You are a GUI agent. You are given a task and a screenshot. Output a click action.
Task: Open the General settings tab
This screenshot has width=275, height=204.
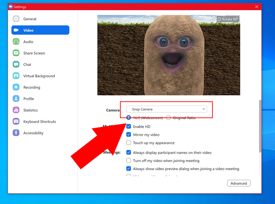[x=40, y=19]
